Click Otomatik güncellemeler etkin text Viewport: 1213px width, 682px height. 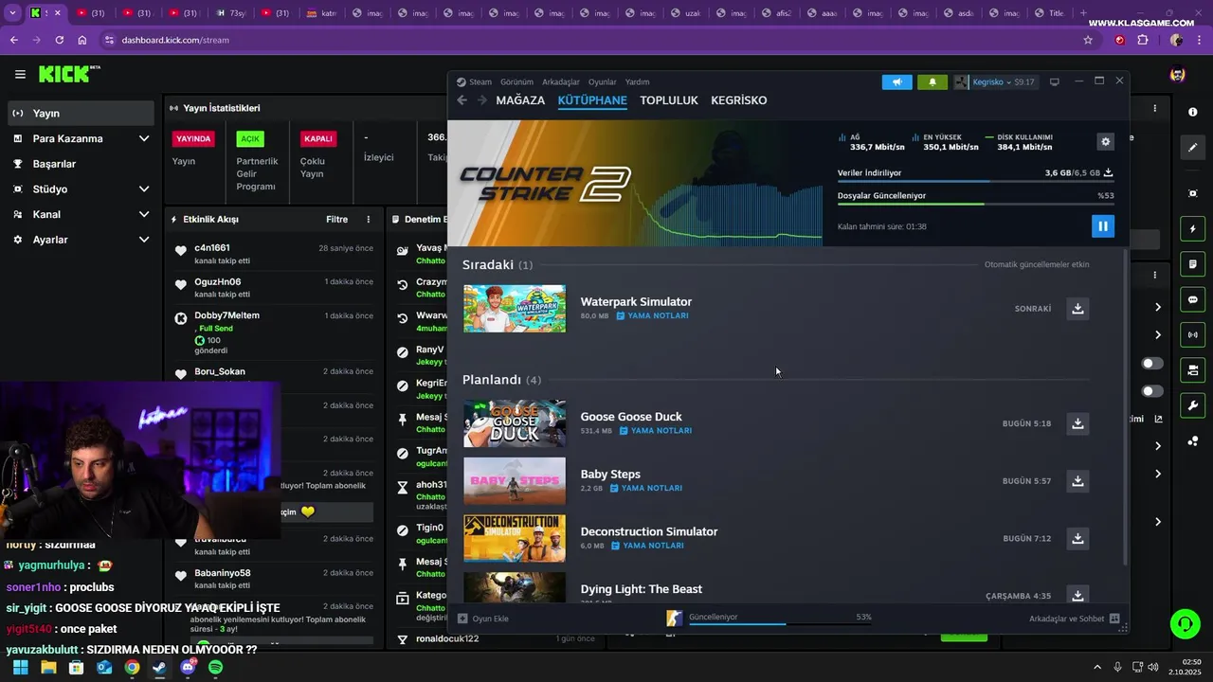1037,265
